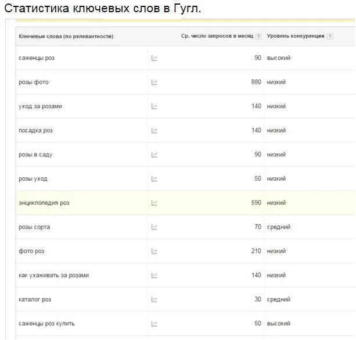The image size is (356, 340).
Task: Click chart icon in энциклопедия роз row
Action: click(154, 203)
